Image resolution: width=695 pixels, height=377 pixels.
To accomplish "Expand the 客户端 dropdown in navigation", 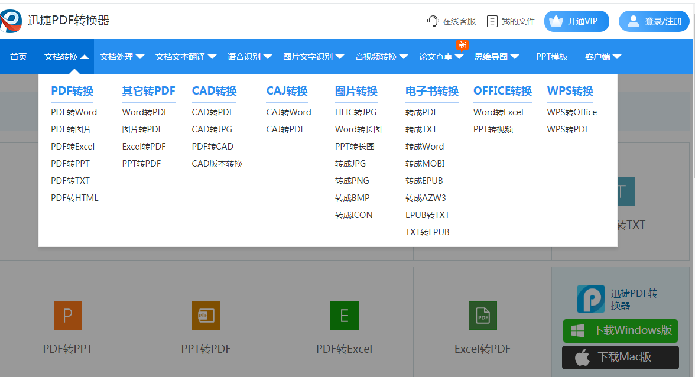I will tap(602, 57).
